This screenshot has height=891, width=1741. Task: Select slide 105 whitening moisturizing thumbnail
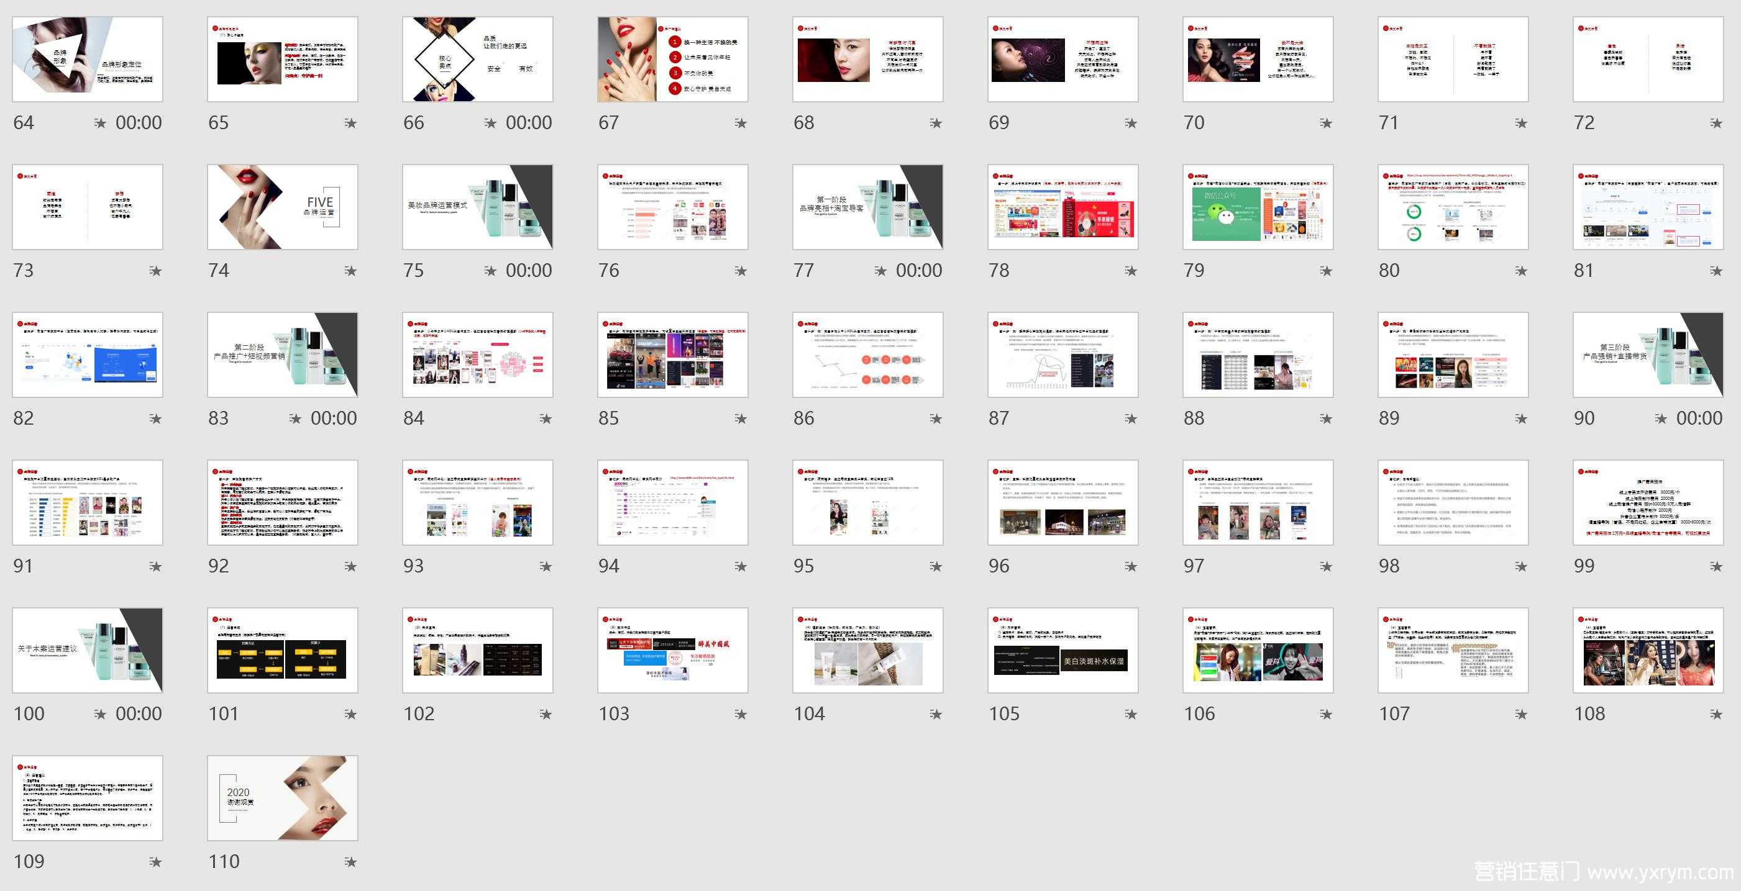click(x=1062, y=650)
